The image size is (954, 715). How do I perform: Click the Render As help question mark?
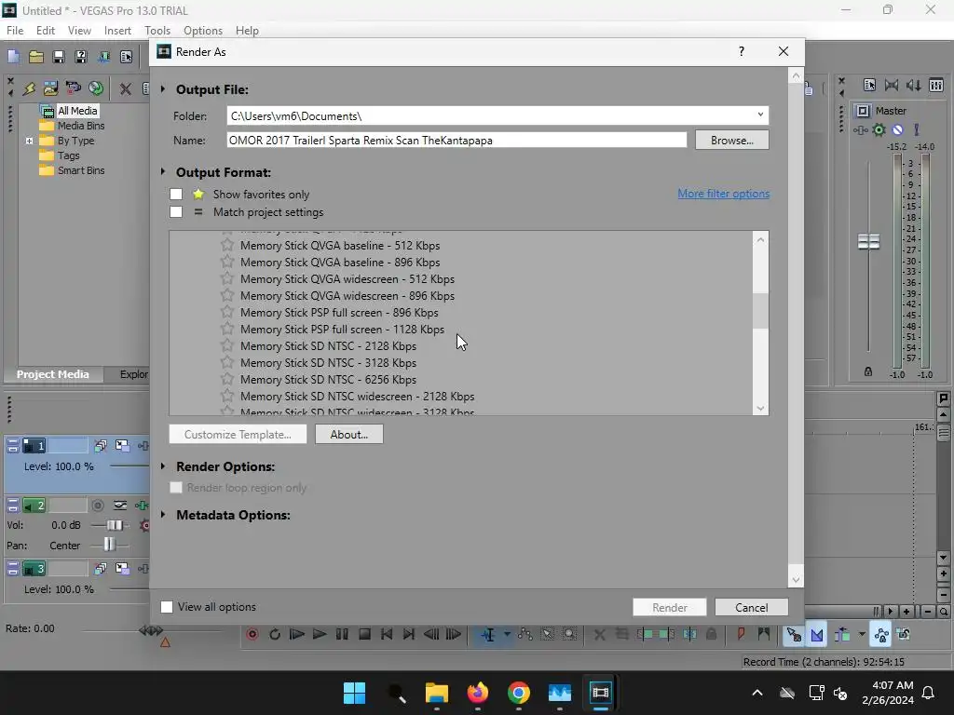click(x=741, y=52)
